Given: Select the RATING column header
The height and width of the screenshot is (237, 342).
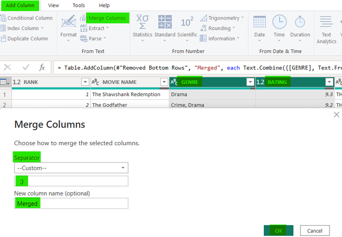Looking at the screenshot, I should point(295,82).
